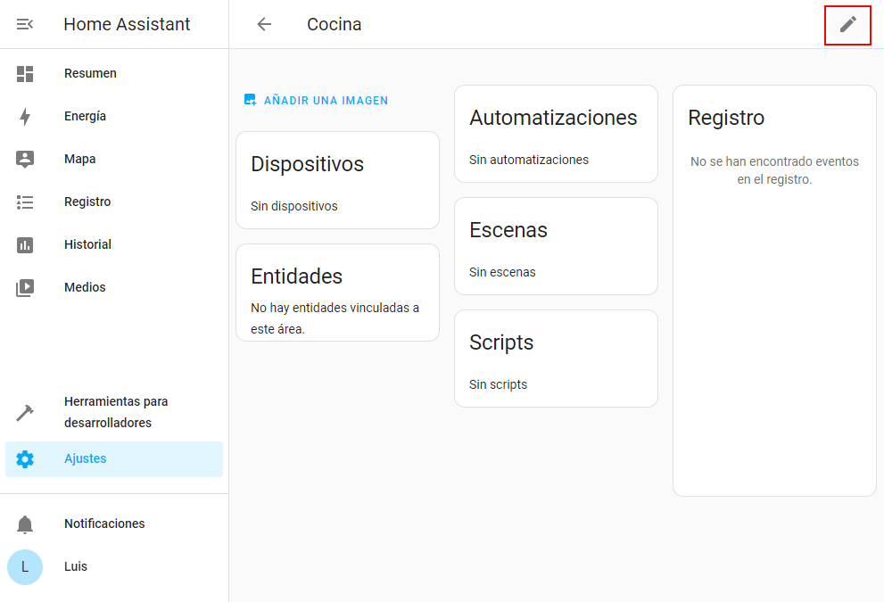The height and width of the screenshot is (602, 884).
Task: Click the Resumen dashboard icon
Action: [x=25, y=74]
